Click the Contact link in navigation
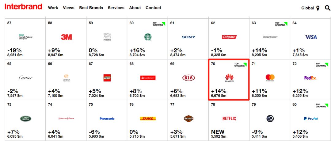This screenshot has height=141, width=331. tap(153, 8)
